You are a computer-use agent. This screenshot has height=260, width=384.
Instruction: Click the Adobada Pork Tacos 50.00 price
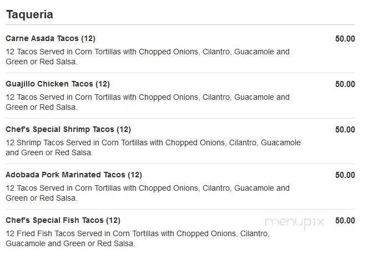345,175
